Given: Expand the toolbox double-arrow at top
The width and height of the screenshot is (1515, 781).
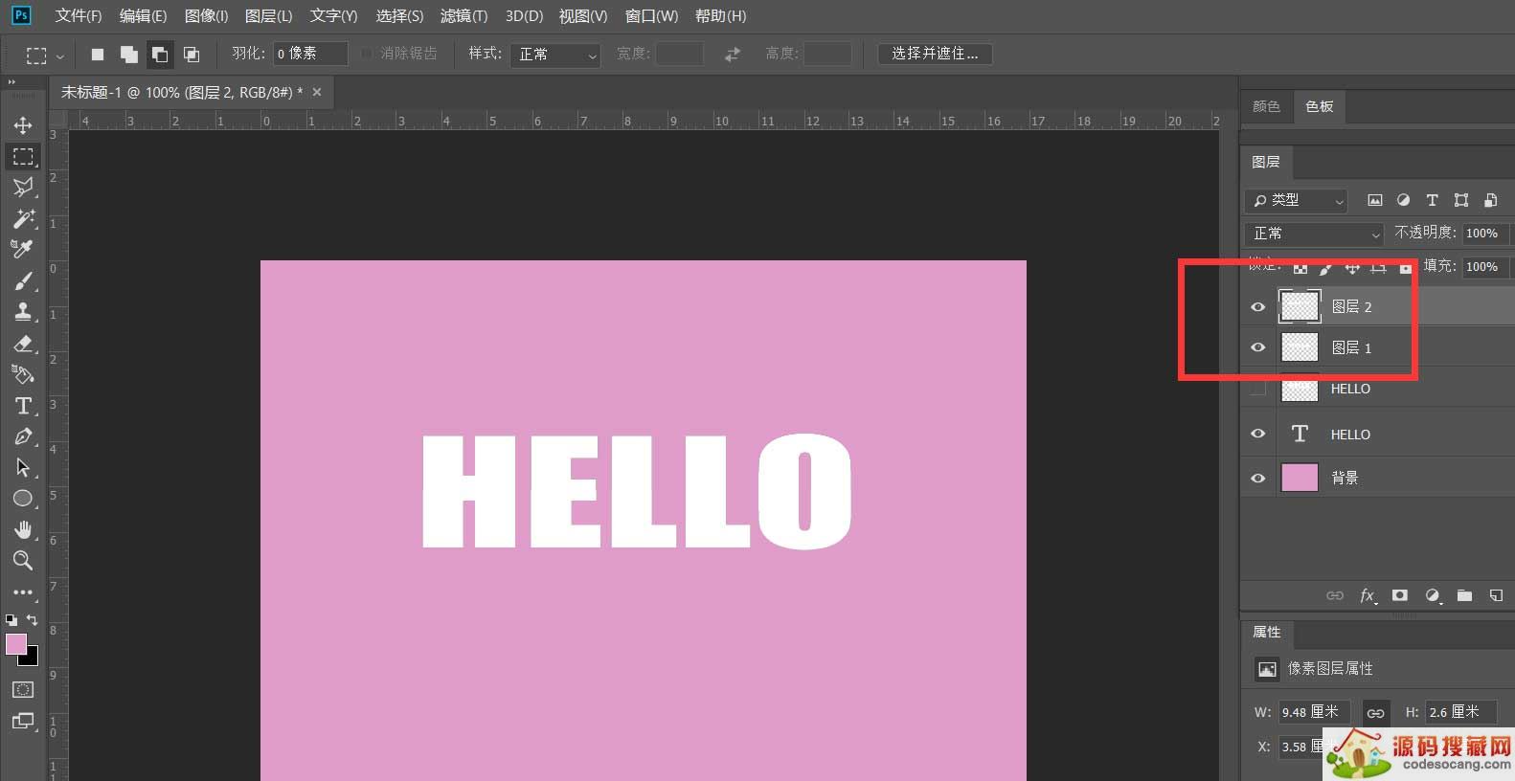Looking at the screenshot, I should pos(12,83).
